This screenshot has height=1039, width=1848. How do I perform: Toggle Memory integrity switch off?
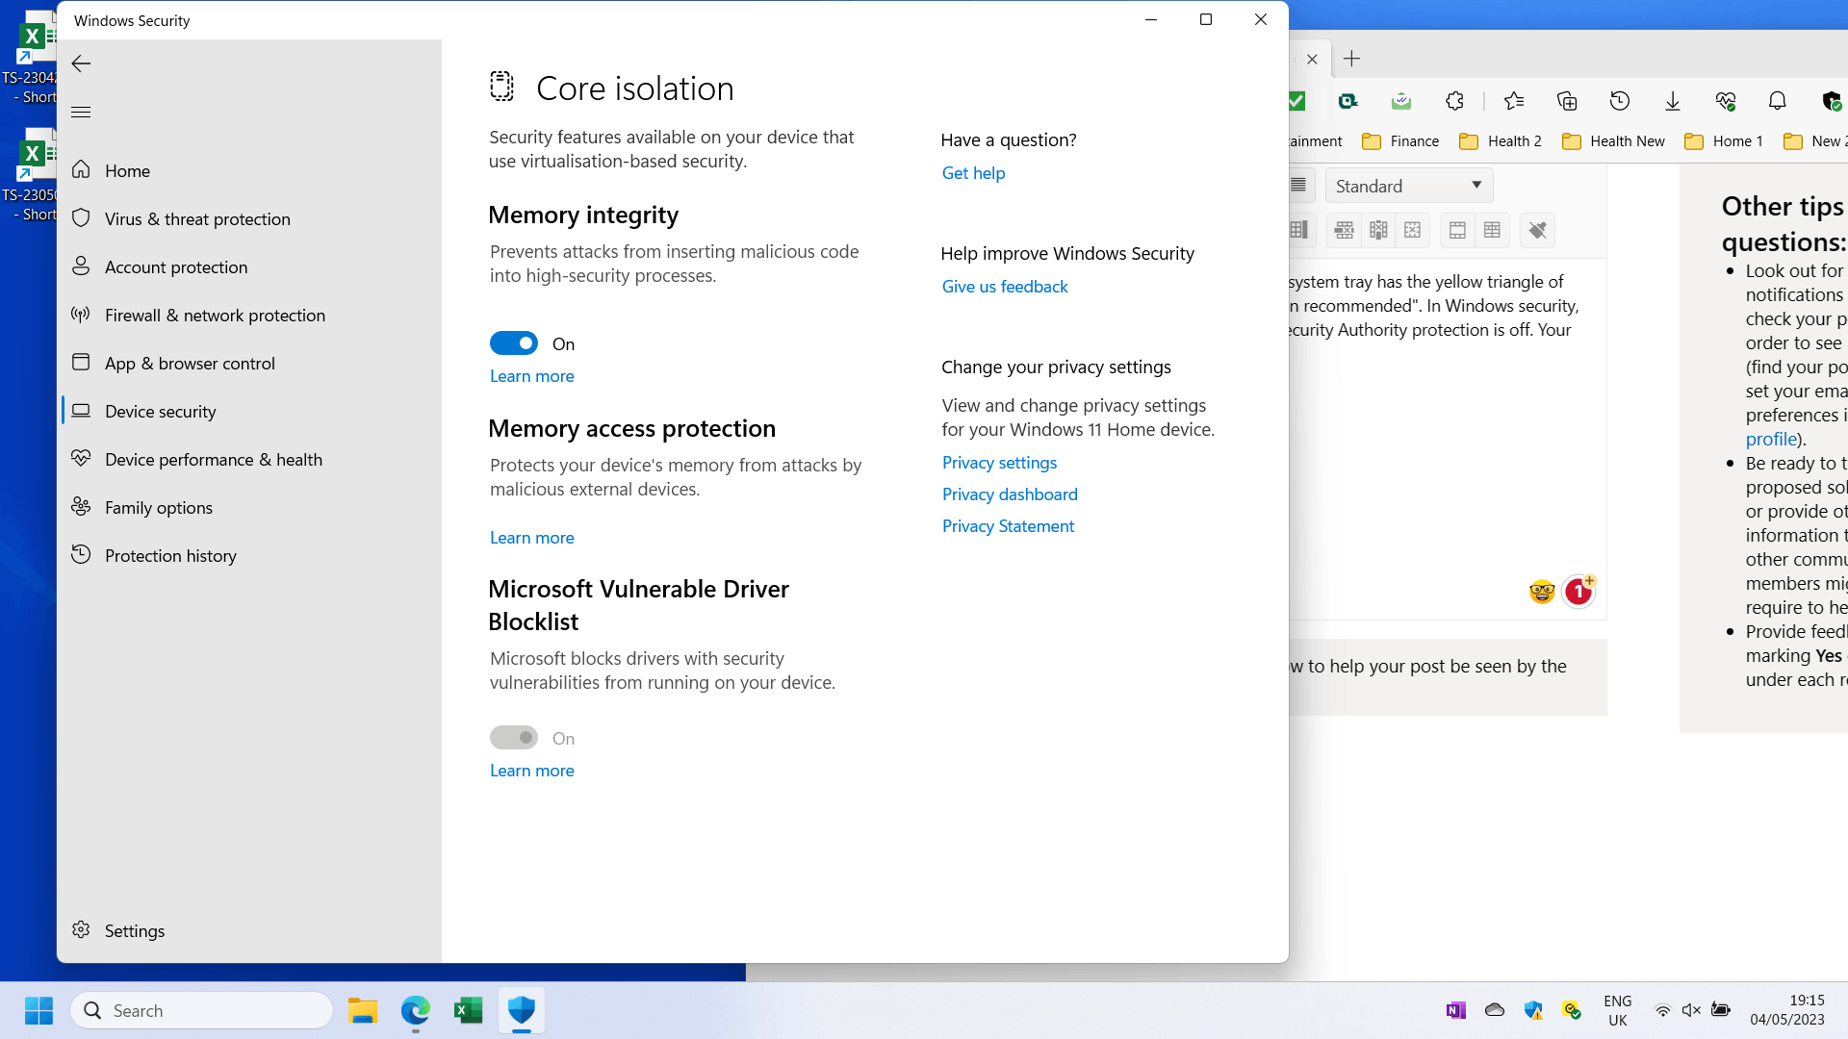514,343
